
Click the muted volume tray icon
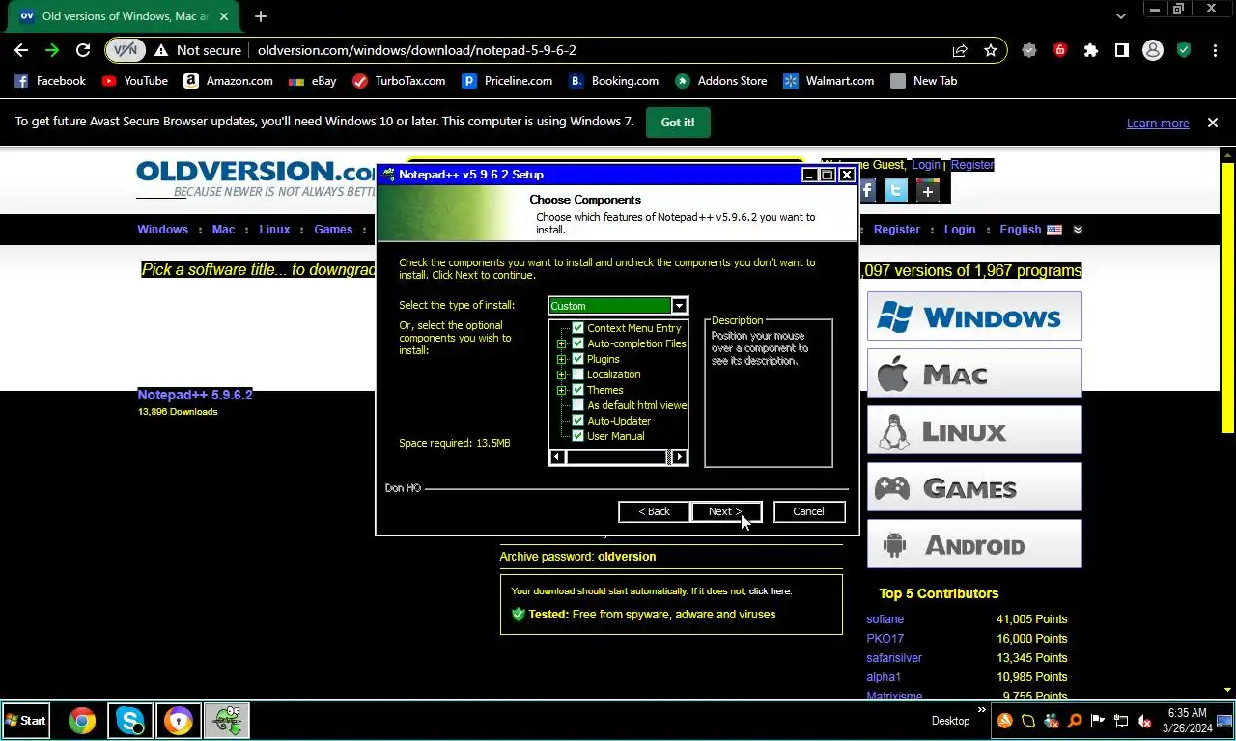1144,721
